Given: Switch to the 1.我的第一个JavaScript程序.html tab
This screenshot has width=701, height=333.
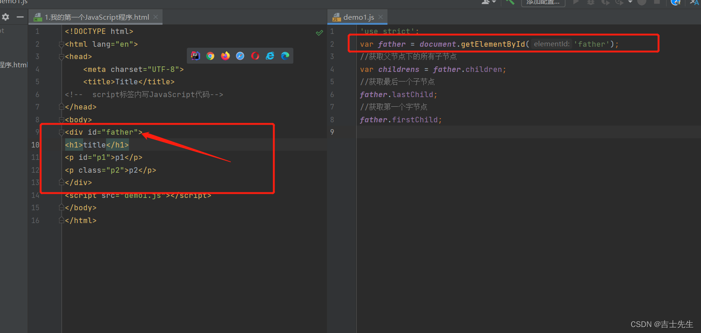Looking at the screenshot, I should (95, 17).
